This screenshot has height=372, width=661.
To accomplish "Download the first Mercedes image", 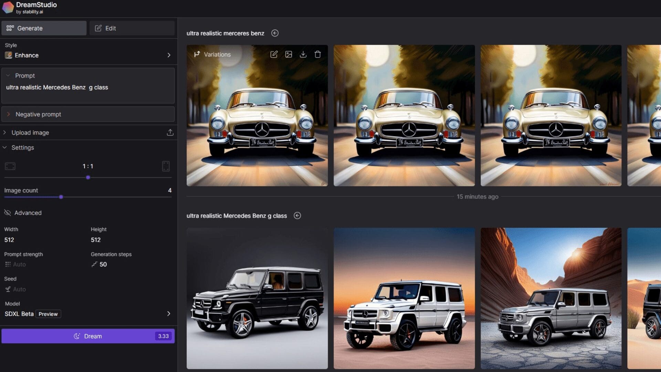I will point(303,54).
